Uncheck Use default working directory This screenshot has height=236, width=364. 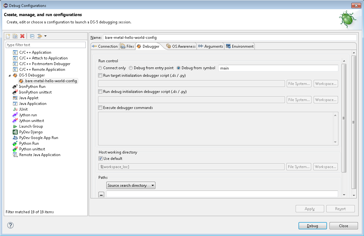(100, 159)
